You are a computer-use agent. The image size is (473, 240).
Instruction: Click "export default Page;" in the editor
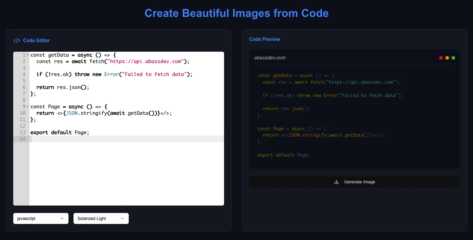(x=60, y=133)
